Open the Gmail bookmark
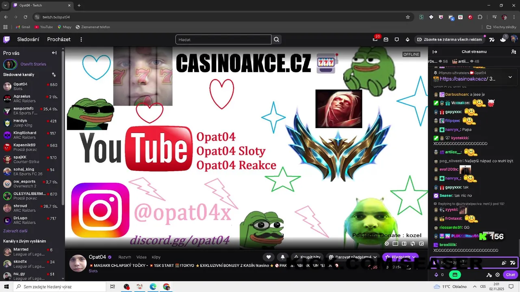520x292 pixels. tap(23, 27)
